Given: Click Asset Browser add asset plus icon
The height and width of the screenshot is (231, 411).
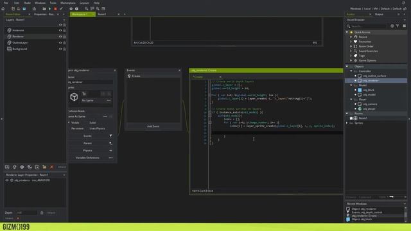Looking at the screenshot, I should click(392, 26).
